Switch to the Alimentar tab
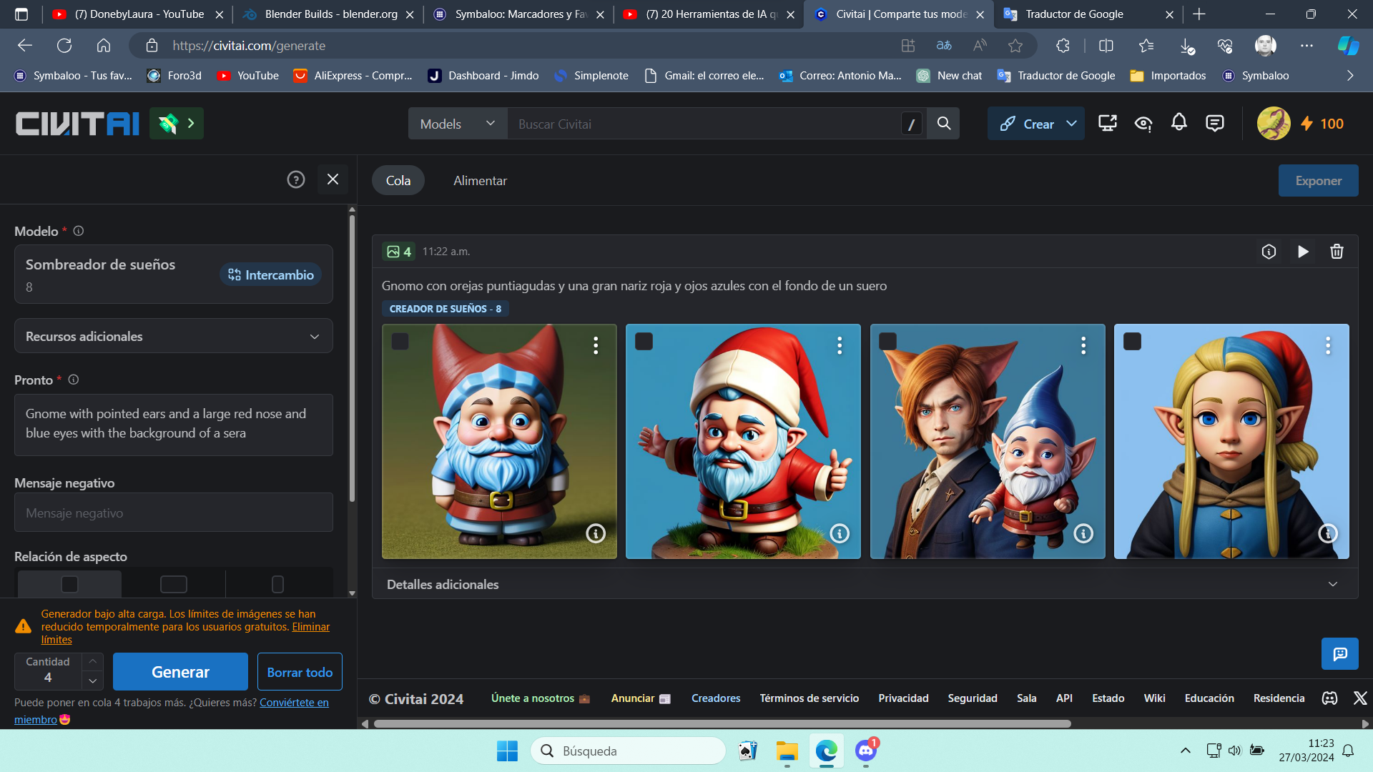1373x772 pixels. (x=480, y=181)
